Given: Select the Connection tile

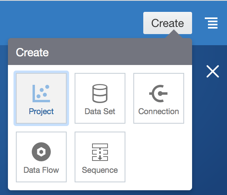Looking at the screenshot, I should [x=159, y=98].
